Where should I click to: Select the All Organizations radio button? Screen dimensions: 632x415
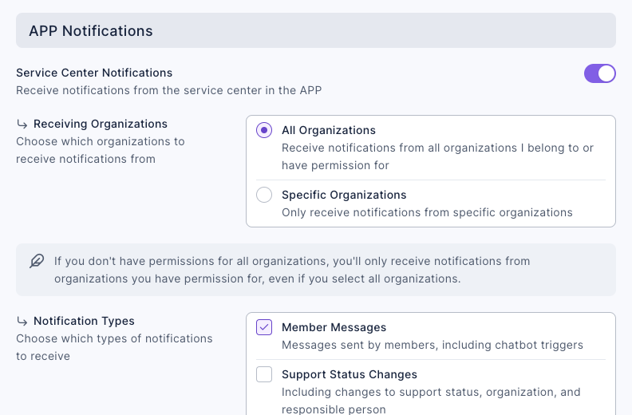pos(264,130)
